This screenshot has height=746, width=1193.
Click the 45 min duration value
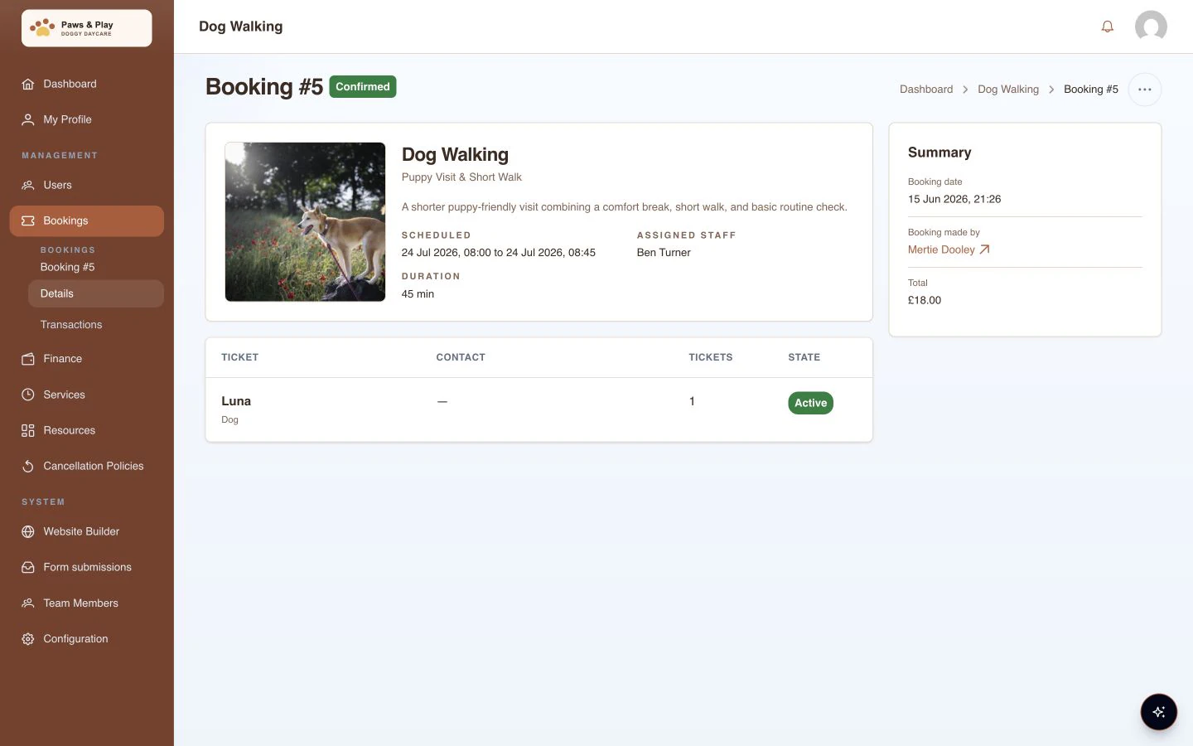click(418, 294)
